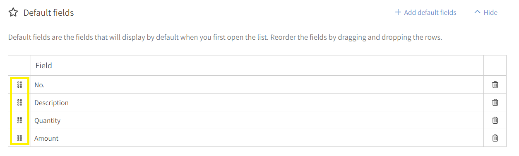Click trash icon in the Quantity row
Screen dimensions: 519x156
coord(495,120)
